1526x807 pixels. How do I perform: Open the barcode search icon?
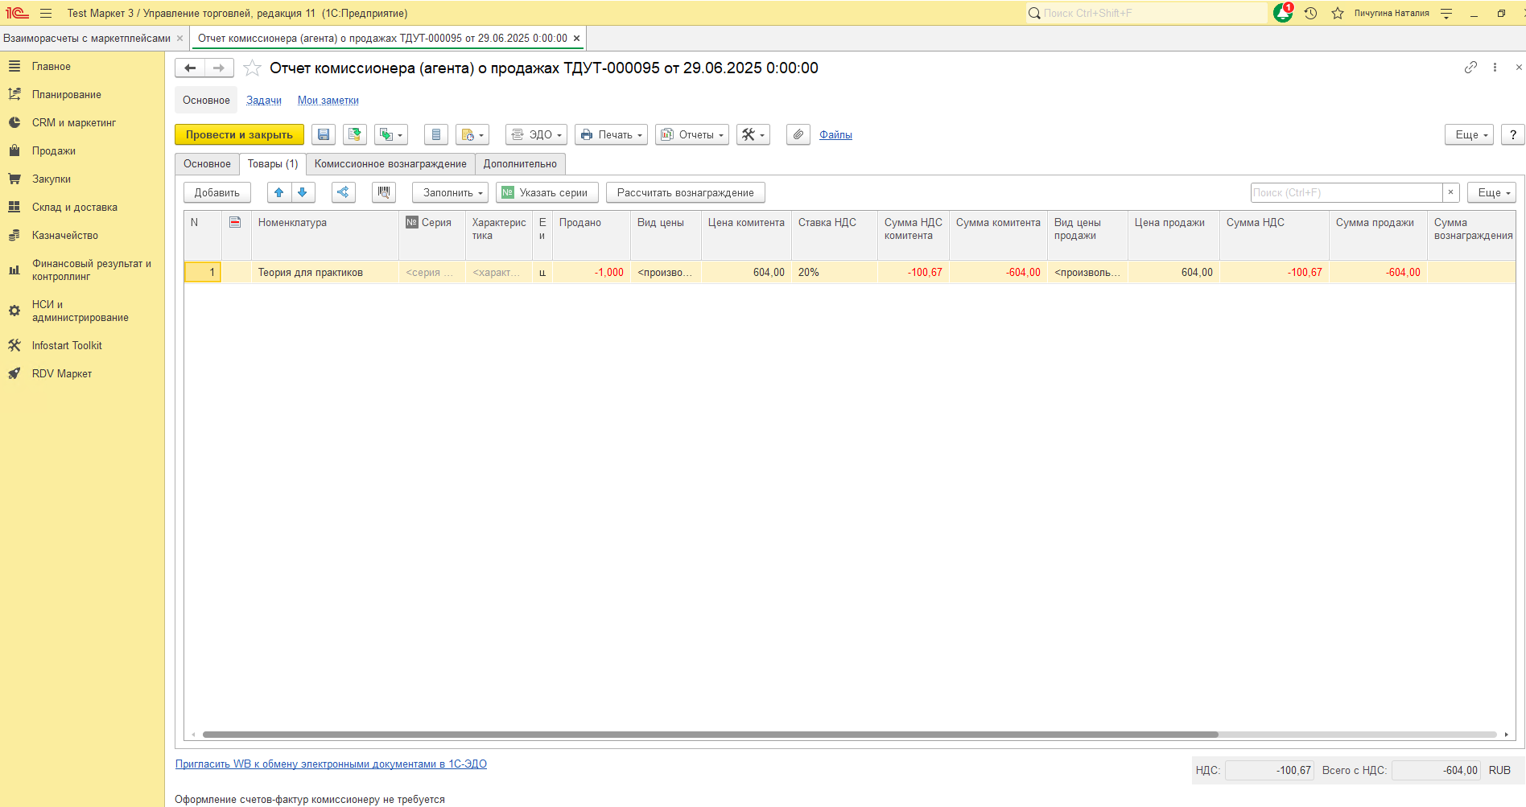coord(384,193)
